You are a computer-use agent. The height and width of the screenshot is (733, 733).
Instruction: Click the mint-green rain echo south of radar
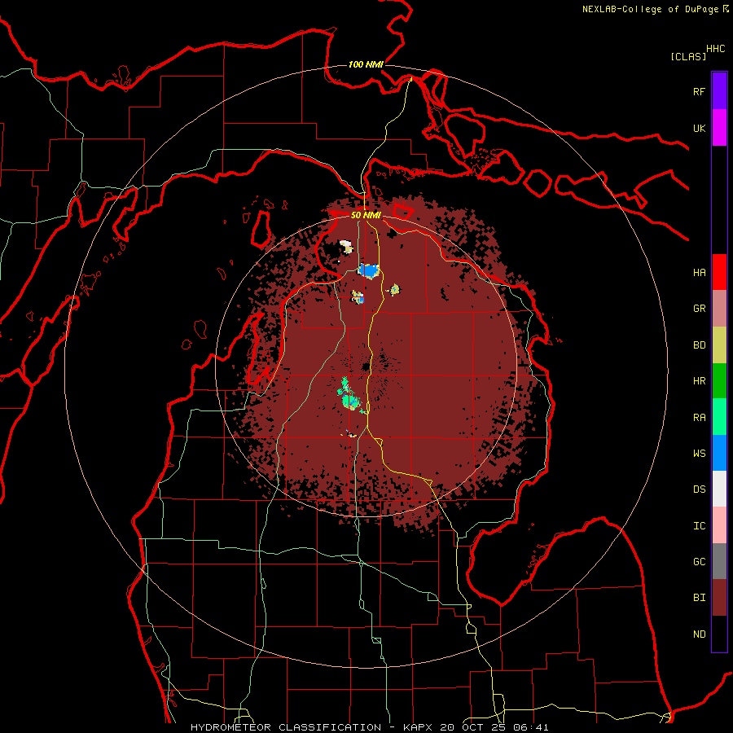point(349,399)
